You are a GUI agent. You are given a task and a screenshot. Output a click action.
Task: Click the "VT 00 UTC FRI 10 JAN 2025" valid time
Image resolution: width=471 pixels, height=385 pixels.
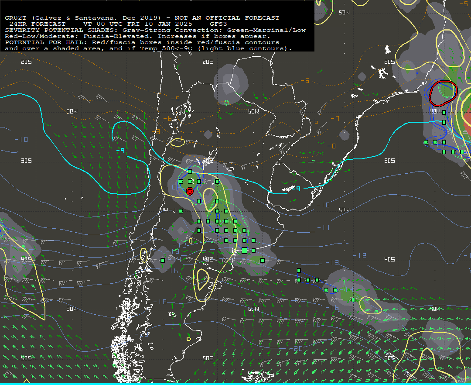137,24
